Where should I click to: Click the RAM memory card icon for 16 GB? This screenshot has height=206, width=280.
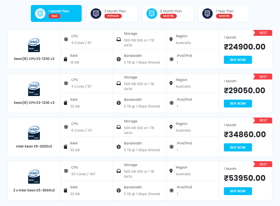coord(66,59)
